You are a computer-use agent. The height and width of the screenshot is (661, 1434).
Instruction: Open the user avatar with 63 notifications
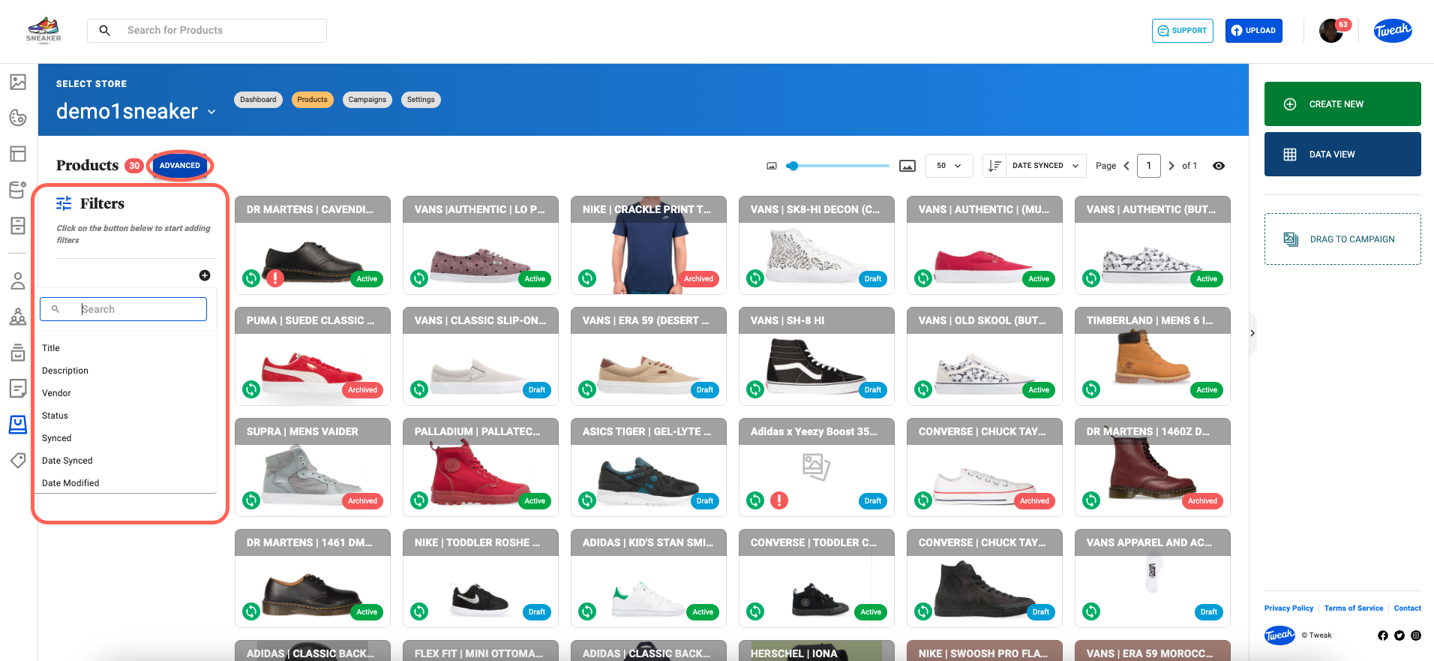tap(1333, 31)
